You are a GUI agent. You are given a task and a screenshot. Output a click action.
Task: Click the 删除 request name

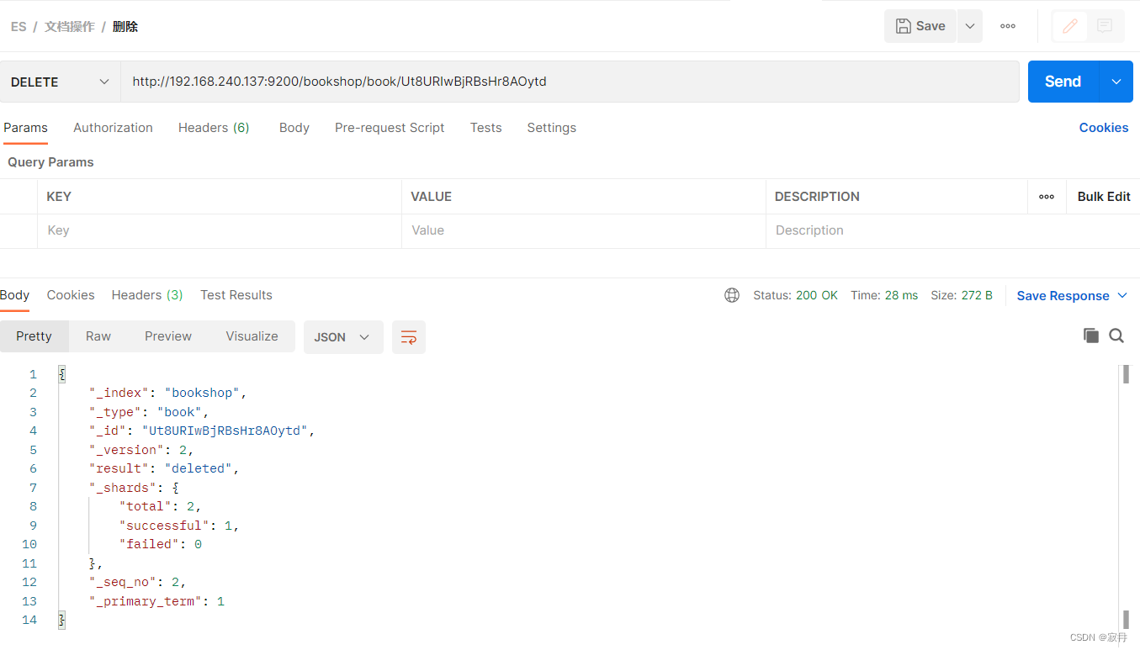coord(125,27)
